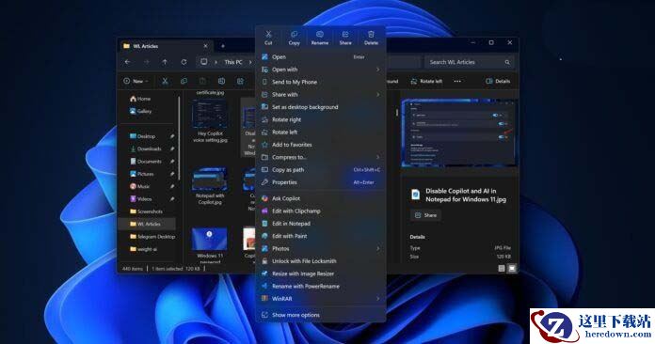Click the Search WL Articles field
The height and width of the screenshot is (344, 655).
point(469,62)
